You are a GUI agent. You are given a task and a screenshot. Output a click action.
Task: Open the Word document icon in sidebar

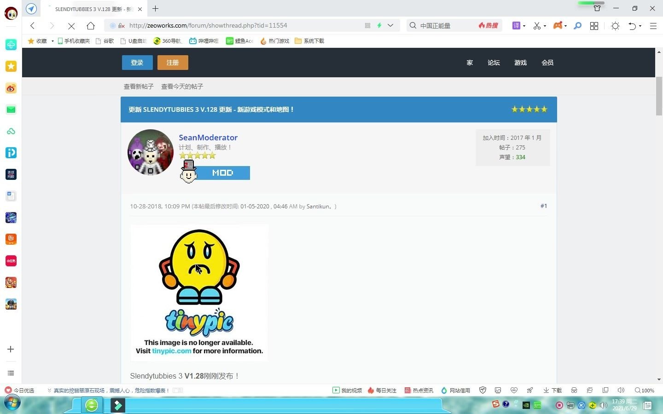pyautogui.click(x=11, y=196)
